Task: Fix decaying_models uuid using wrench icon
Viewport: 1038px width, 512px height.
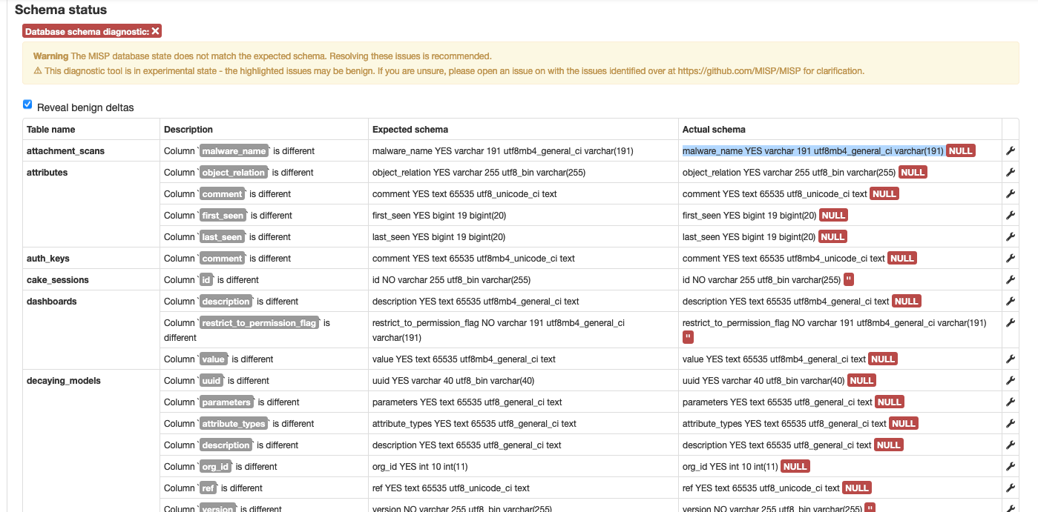Action: (x=1010, y=380)
